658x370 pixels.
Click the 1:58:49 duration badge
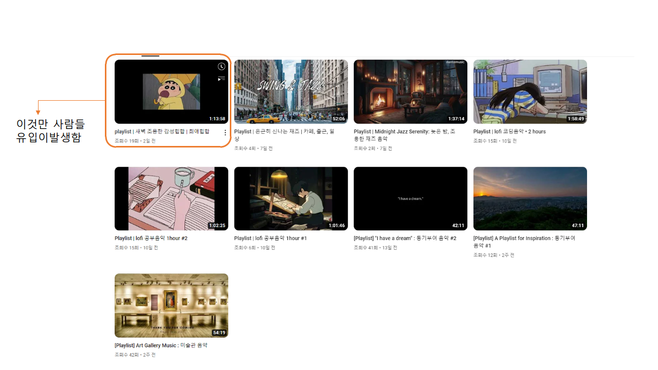[576, 119]
